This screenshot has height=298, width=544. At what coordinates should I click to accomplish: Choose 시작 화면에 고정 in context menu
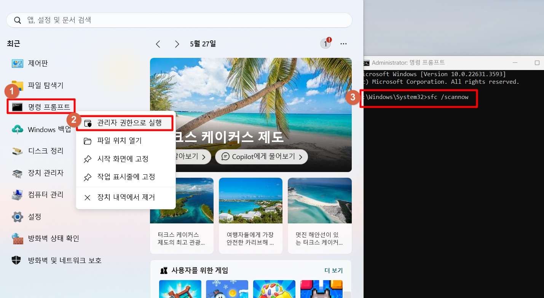click(x=126, y=159)
